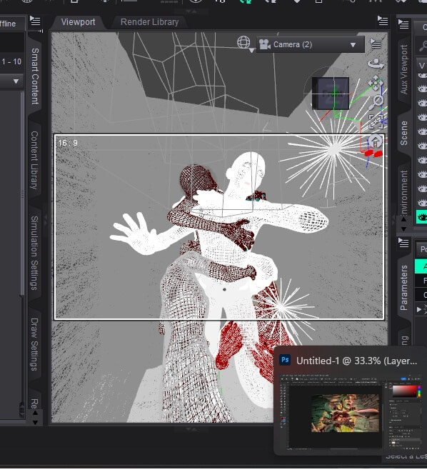
Task: Click the video camera icon beside Camera (2)
Action: 265,44
